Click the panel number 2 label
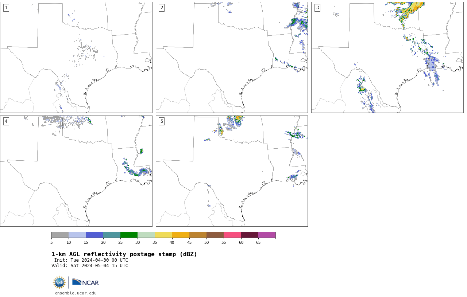 coord(162,8)
